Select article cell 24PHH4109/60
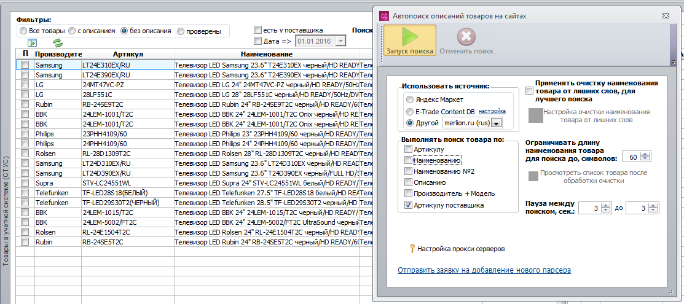 128,144
